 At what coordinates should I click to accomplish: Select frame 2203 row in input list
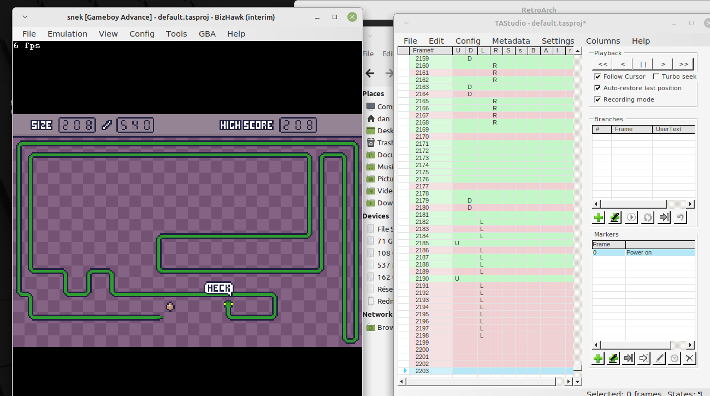pyautogui.click(x=486, y=371)
